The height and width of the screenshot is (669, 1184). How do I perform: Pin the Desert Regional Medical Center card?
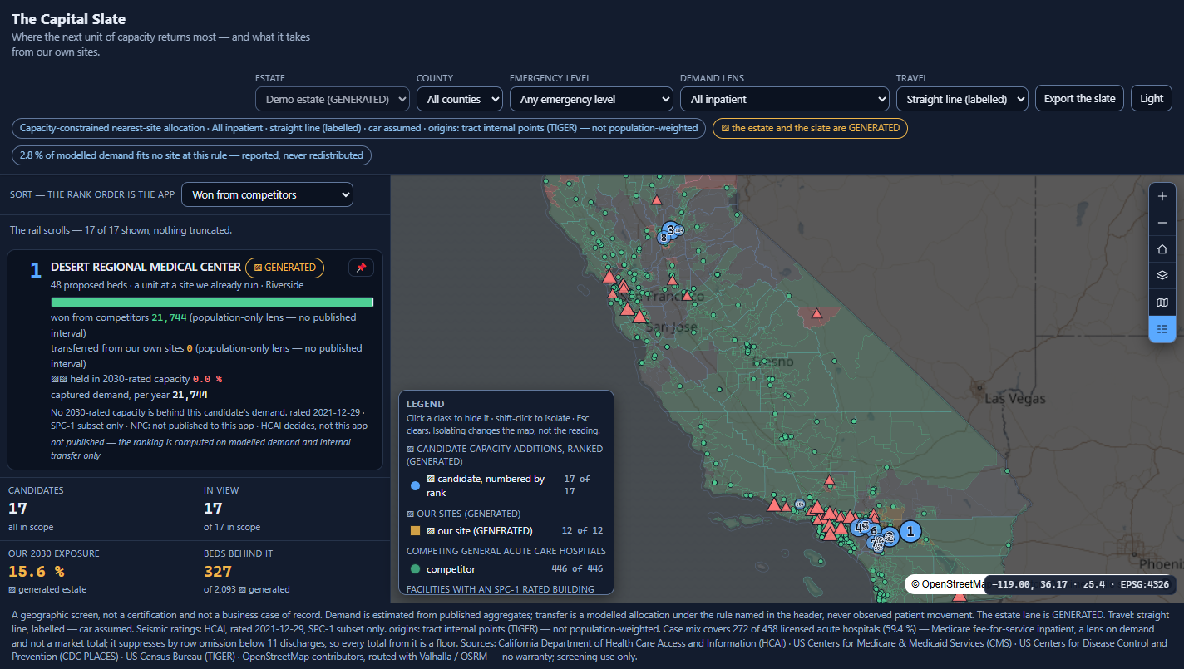click(361, 268)
